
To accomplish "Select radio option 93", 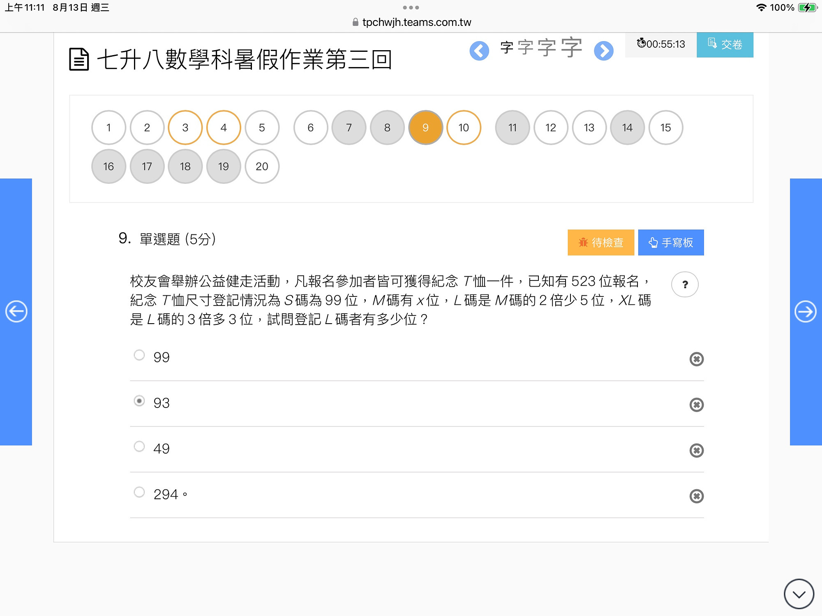I will click(139, 401).
